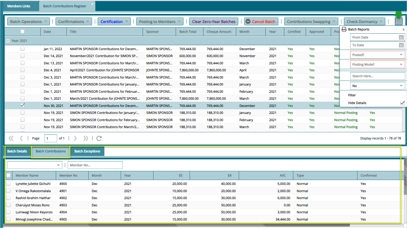Go to first page using double-arrow icon

11,138
